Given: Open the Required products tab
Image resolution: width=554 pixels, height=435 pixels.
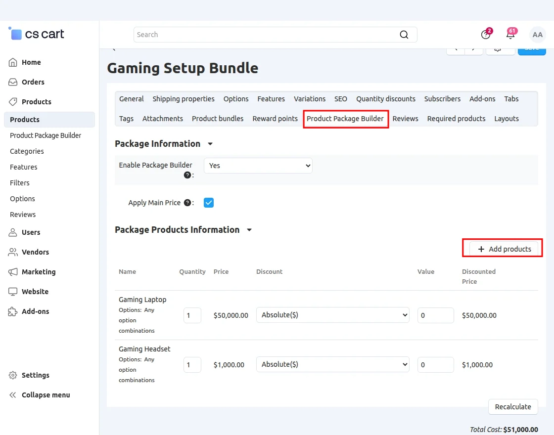Looking at the screenshot, I should 456,119.
